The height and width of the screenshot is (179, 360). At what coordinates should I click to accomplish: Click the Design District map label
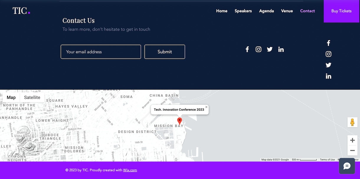(137, 132)
